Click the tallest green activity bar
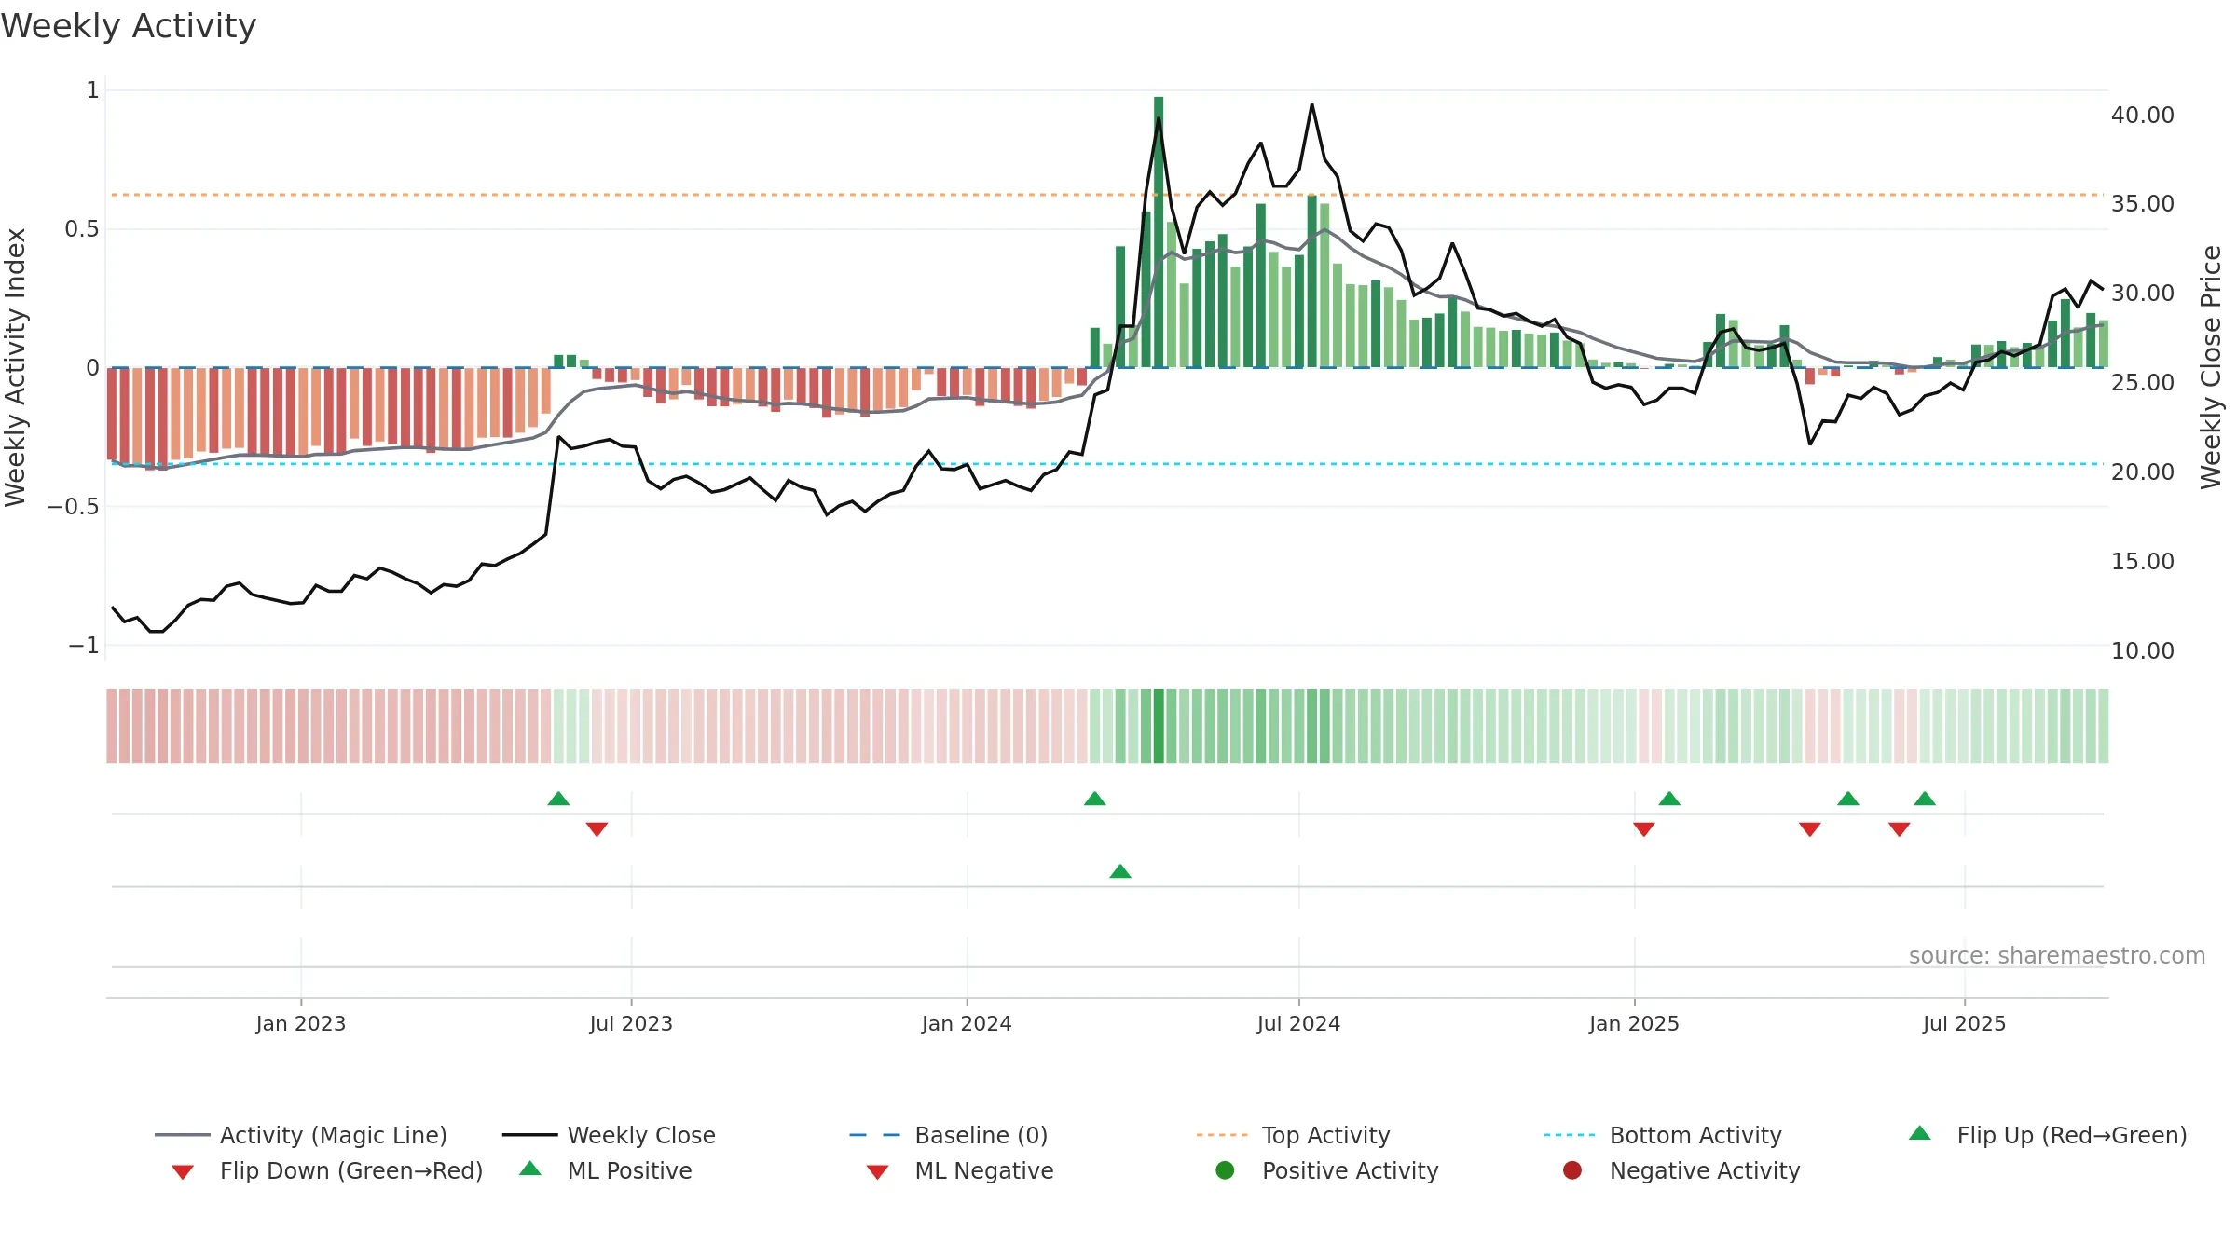Image resolution: width=2237 pixels, height=1258 pixels. pos(1159,232)
